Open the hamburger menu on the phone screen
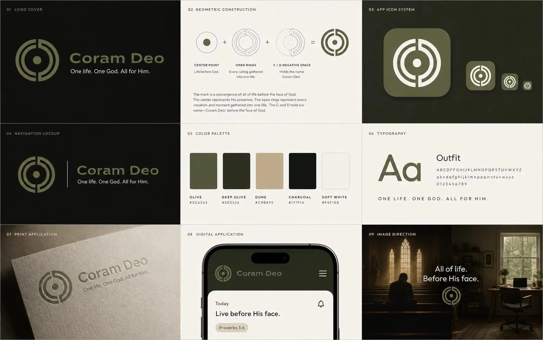 323,274
